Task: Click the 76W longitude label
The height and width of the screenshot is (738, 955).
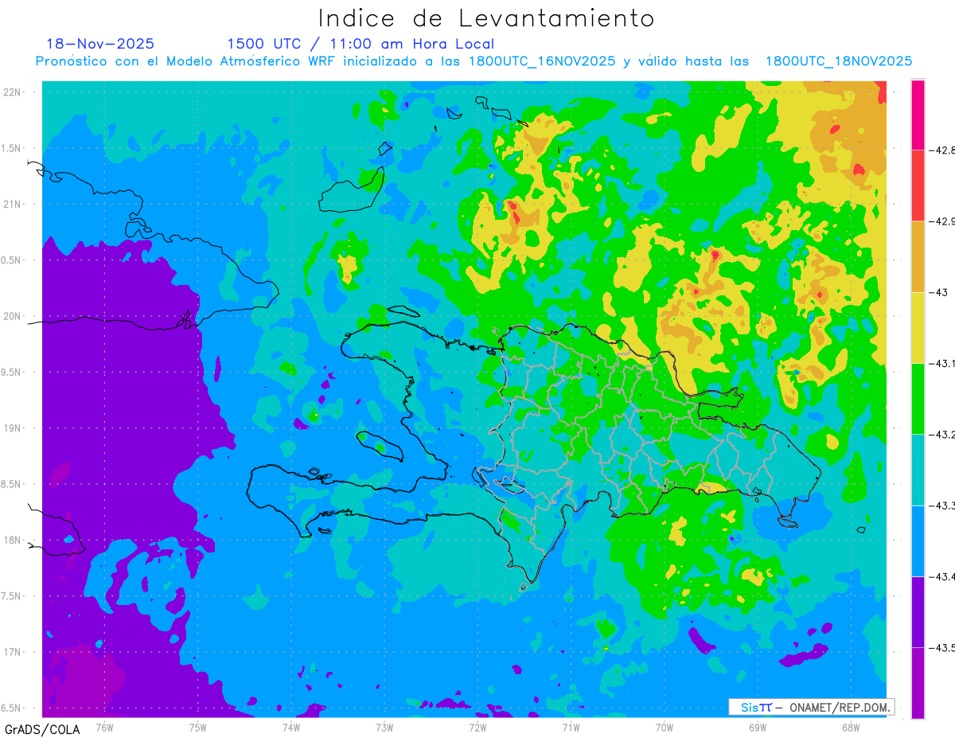Action: (x=104, y=726)
